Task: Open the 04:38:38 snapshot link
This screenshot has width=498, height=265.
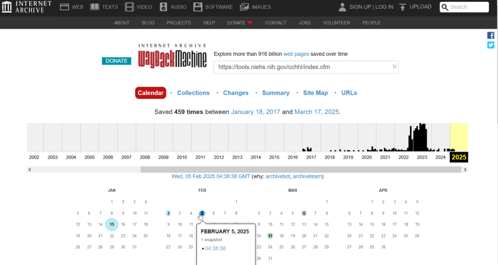Action: [215, 248]
